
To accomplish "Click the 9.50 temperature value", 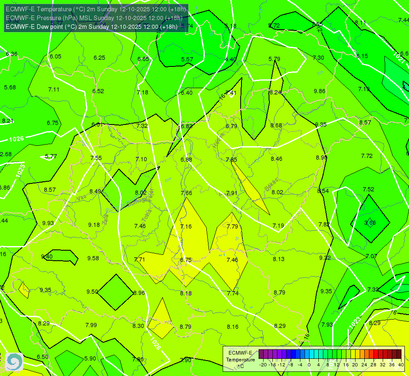I will click(92, 292).
